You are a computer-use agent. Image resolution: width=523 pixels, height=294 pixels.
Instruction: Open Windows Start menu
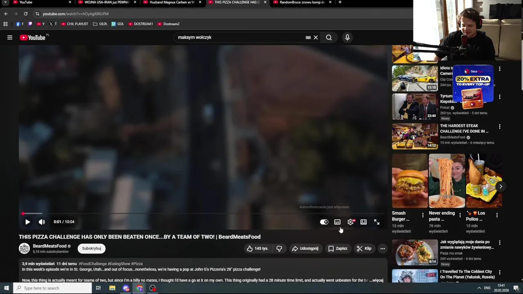click(x=6, y=288)
